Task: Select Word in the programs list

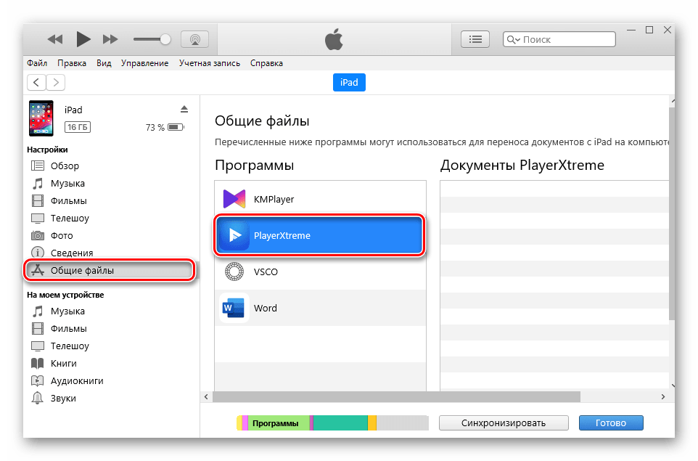Action: tap(320, 308)
